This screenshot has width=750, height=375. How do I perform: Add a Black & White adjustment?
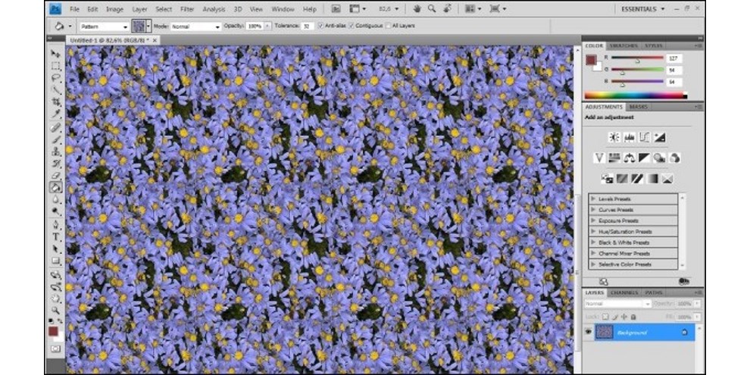[644, 158]
